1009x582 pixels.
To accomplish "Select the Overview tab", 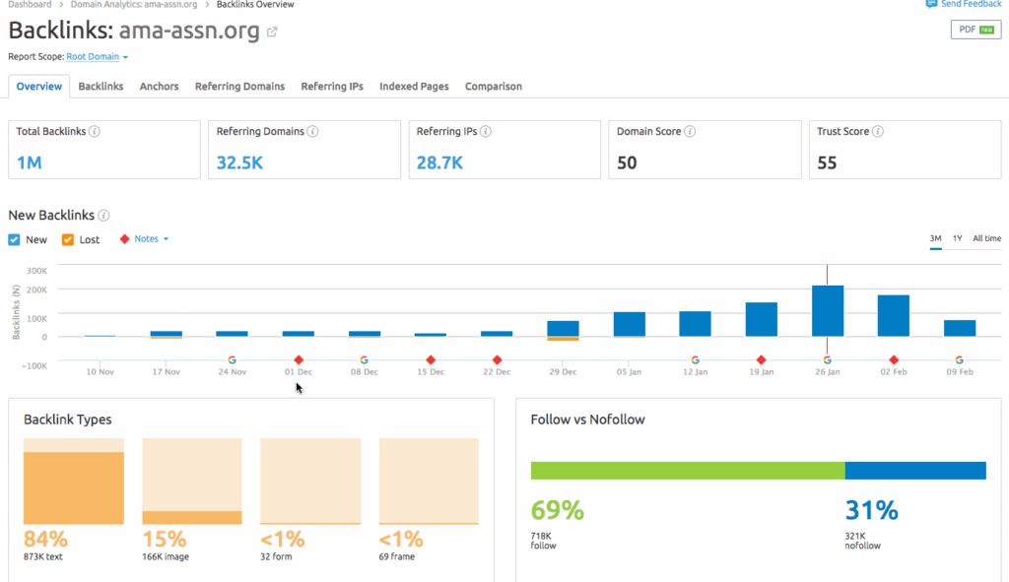I will [x=39, y=87].
